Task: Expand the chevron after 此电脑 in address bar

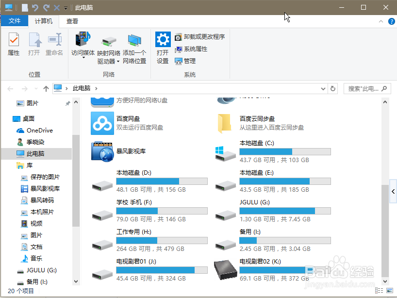Action: click(x=96, y=89)
